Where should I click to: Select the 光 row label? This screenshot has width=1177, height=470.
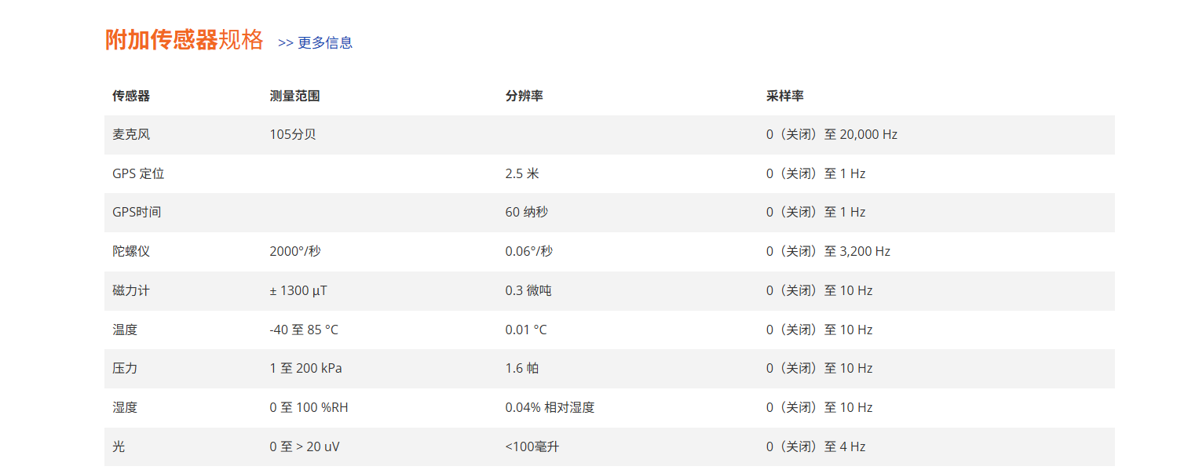pos(119,446)
